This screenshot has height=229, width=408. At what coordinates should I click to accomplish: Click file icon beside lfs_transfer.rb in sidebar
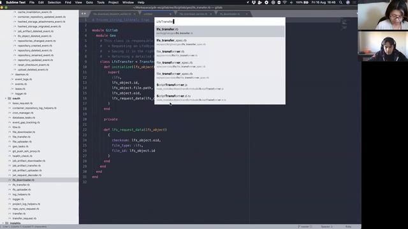(x=10, y=185)
